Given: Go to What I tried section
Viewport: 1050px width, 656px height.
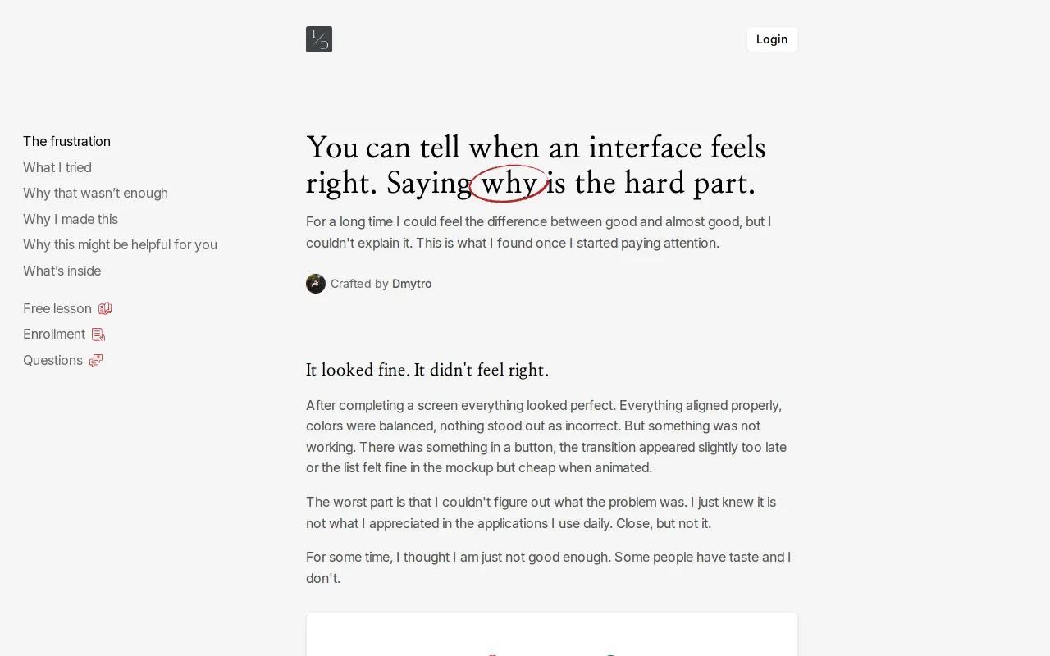Looking at the screenshot, I should pyautogui.click(x=57, y=167).
